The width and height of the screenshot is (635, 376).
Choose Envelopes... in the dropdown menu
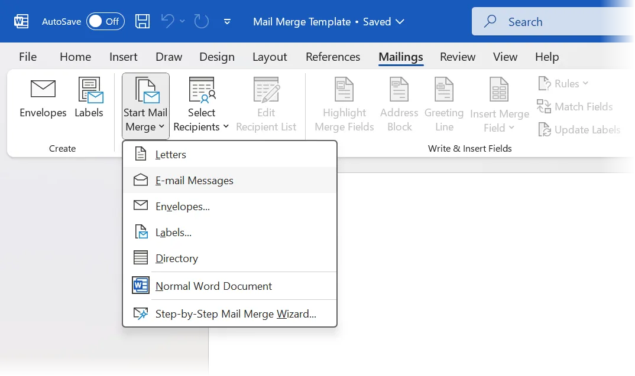pos(229,206)
